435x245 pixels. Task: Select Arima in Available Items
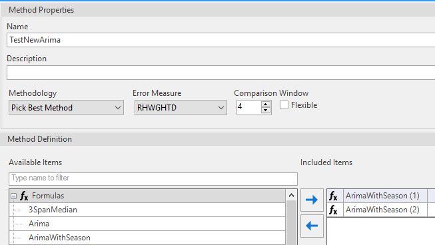[39, 224]
